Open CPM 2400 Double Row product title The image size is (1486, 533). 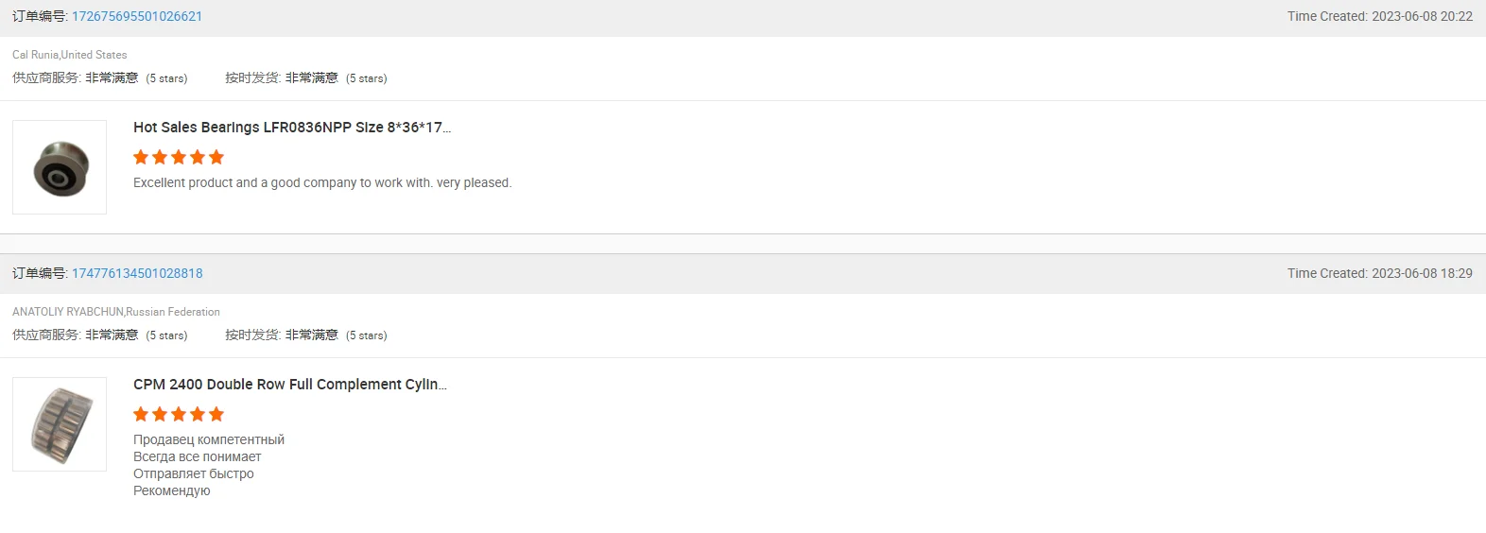(290, 385)
